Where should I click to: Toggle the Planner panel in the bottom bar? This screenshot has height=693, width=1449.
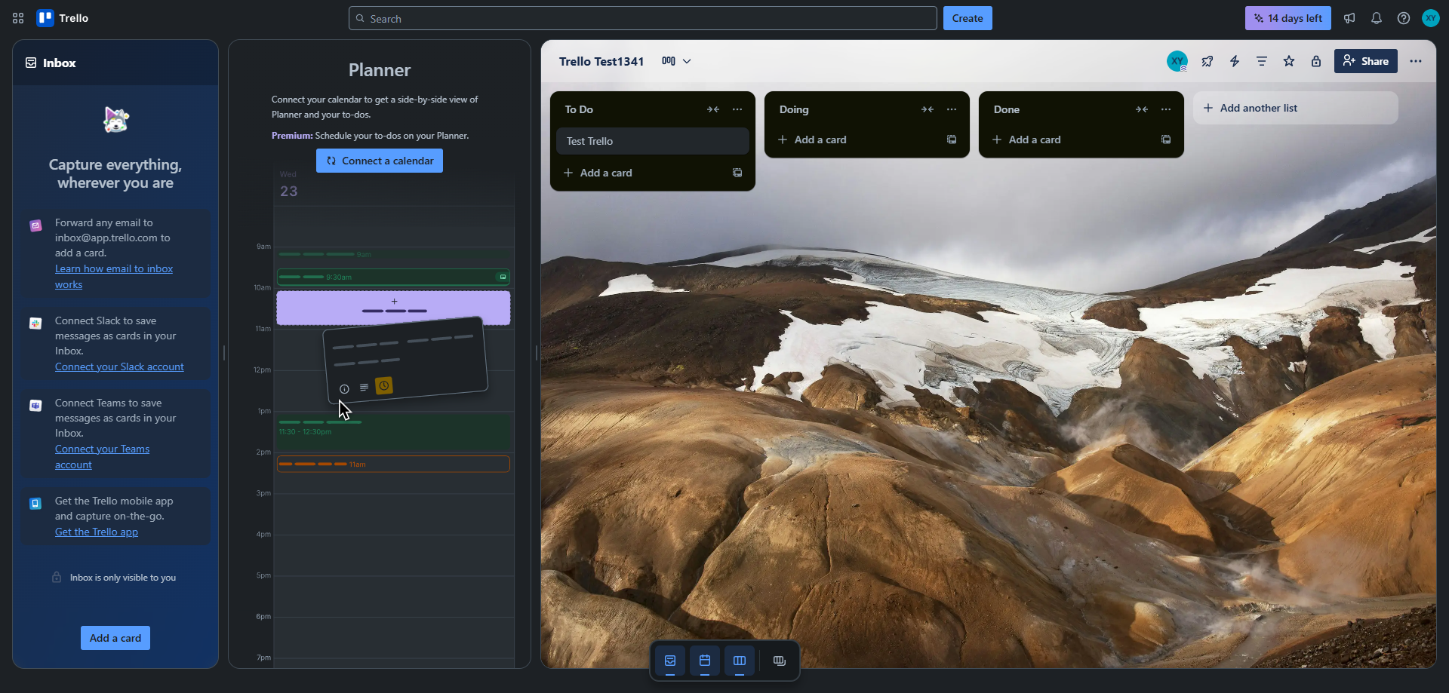(x=705, y=661)
